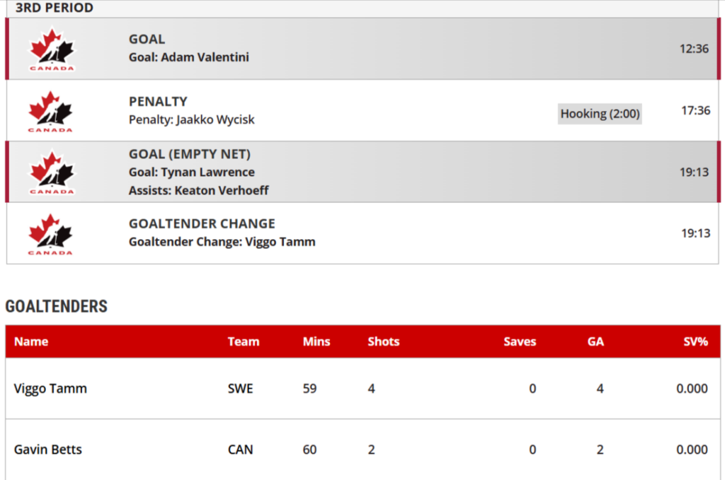Sort goaltenders by Mins column header
Image resolution: width=725 pixels, height=480 pixels.
(316, 341)
